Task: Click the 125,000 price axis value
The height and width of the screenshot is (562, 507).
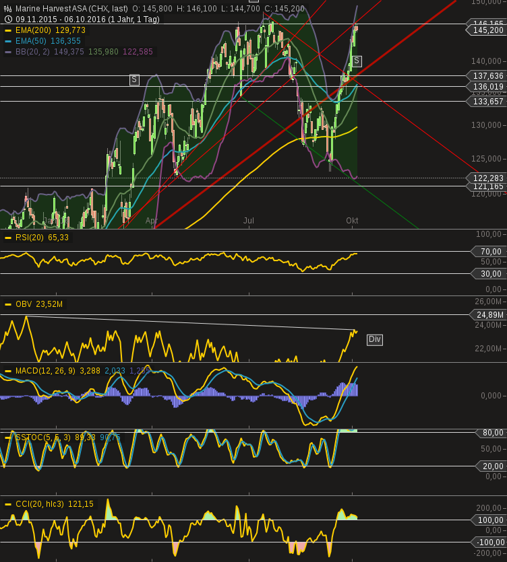Action: click(x=486, y=159)
